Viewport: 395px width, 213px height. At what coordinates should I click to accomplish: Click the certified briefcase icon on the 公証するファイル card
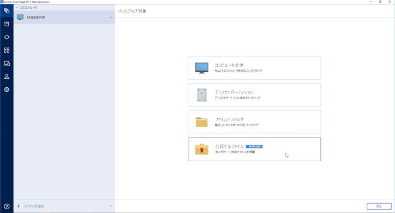[202, 149]
